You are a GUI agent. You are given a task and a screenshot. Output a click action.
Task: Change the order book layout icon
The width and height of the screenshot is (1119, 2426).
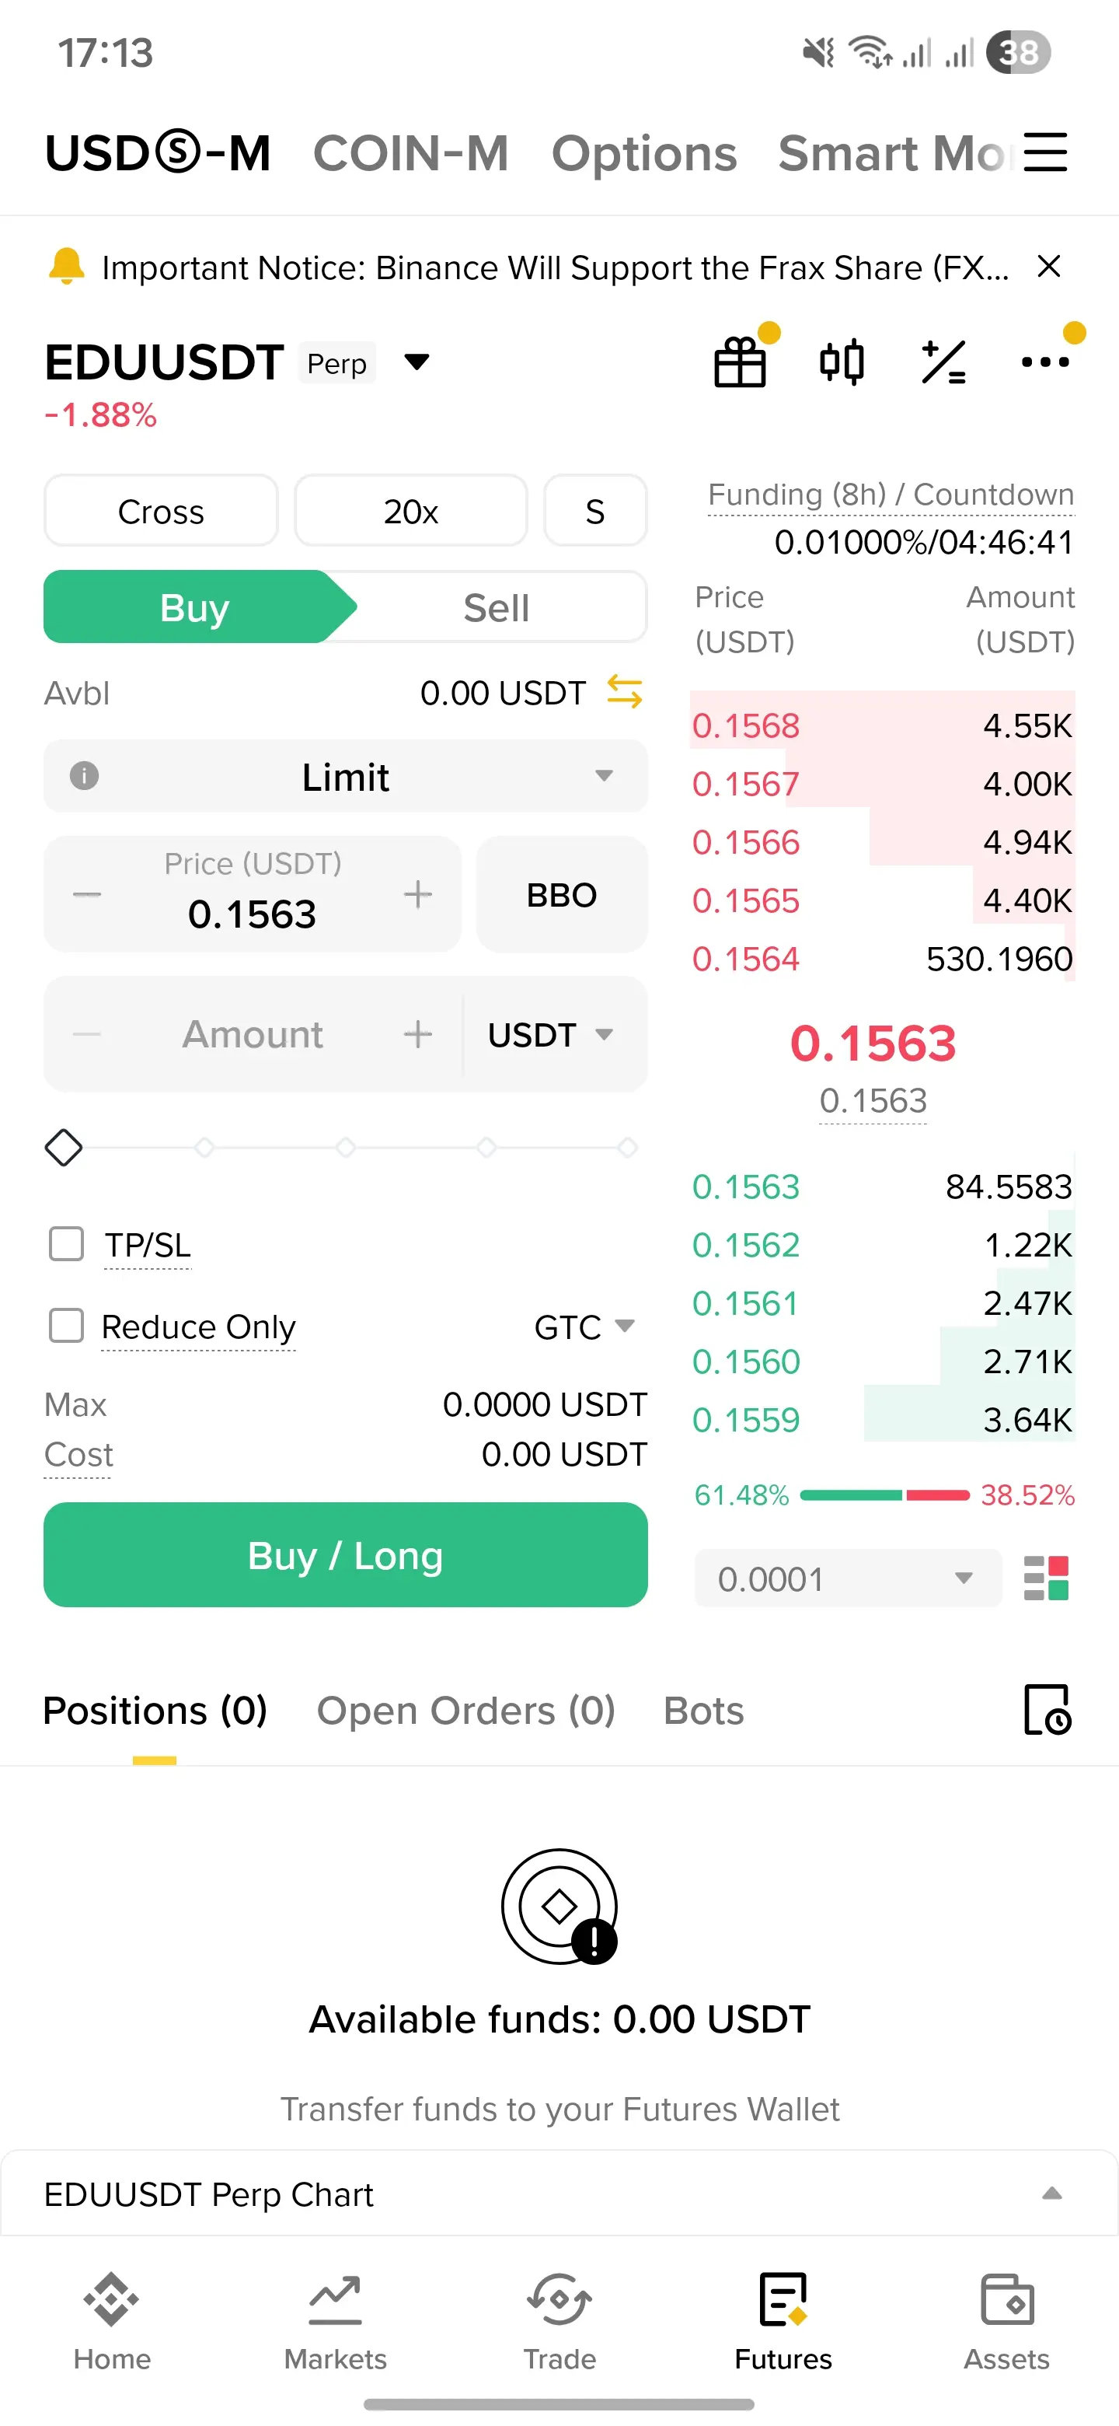[x=1046, y=1578]
